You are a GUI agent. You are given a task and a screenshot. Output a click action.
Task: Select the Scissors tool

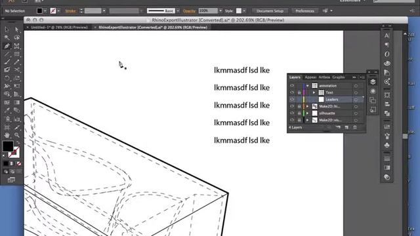(16, 70)
